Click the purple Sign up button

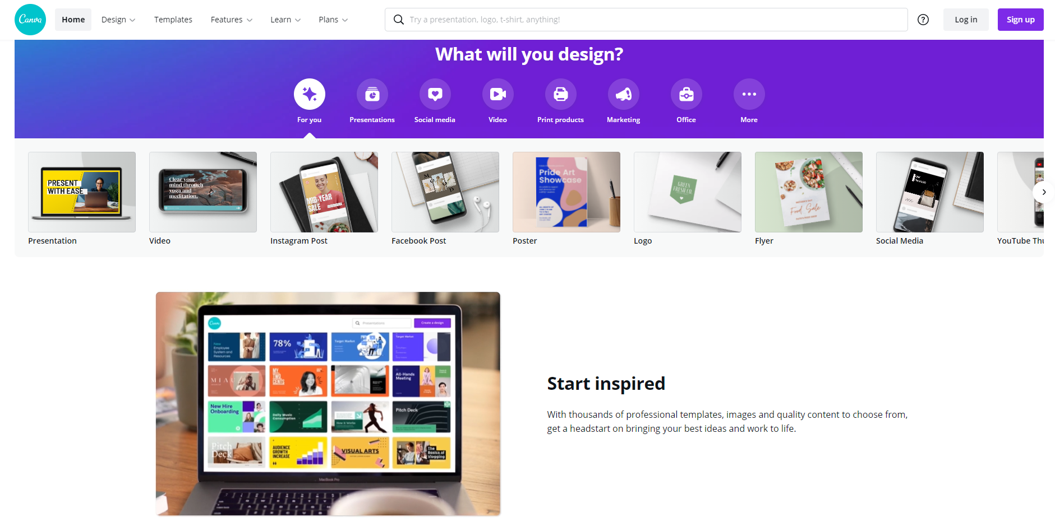pos(1021,20)
